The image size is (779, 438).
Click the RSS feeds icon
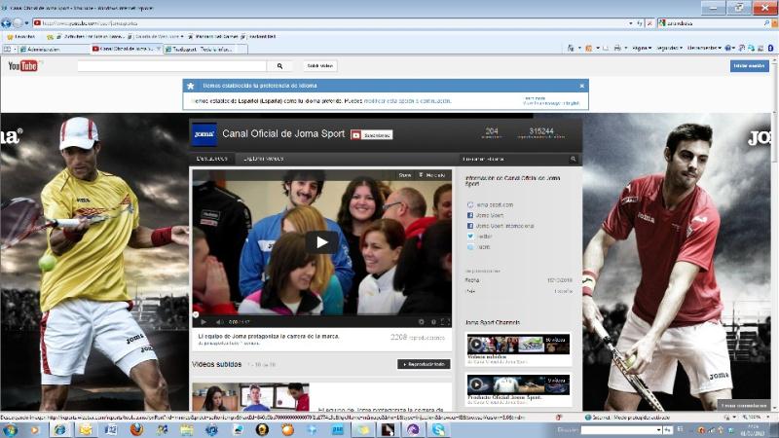589,48
